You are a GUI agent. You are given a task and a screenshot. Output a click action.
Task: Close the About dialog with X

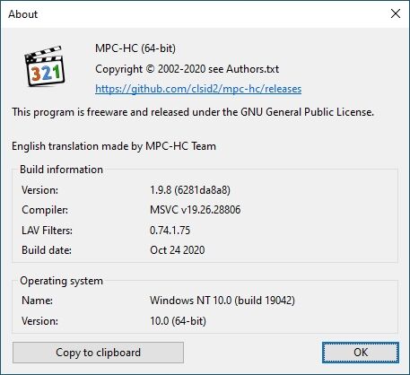396,13
